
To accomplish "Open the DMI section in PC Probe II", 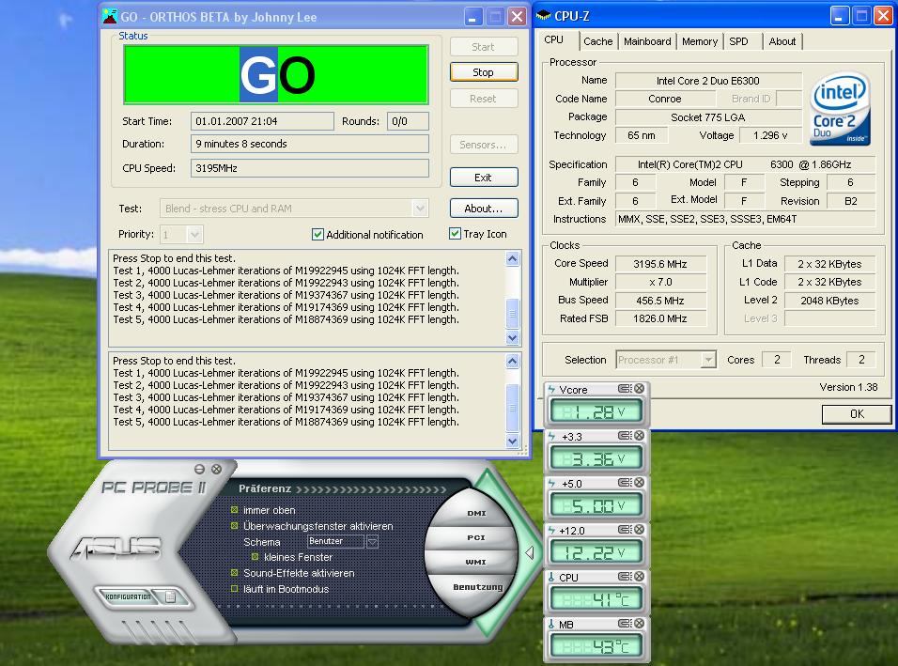I will [x=476, y=513].
